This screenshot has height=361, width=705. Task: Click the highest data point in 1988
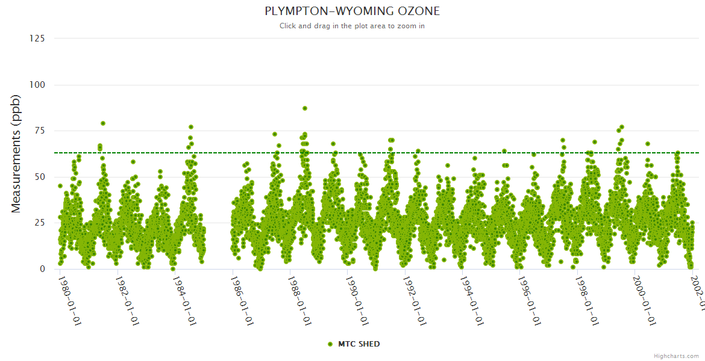[305, 108]
